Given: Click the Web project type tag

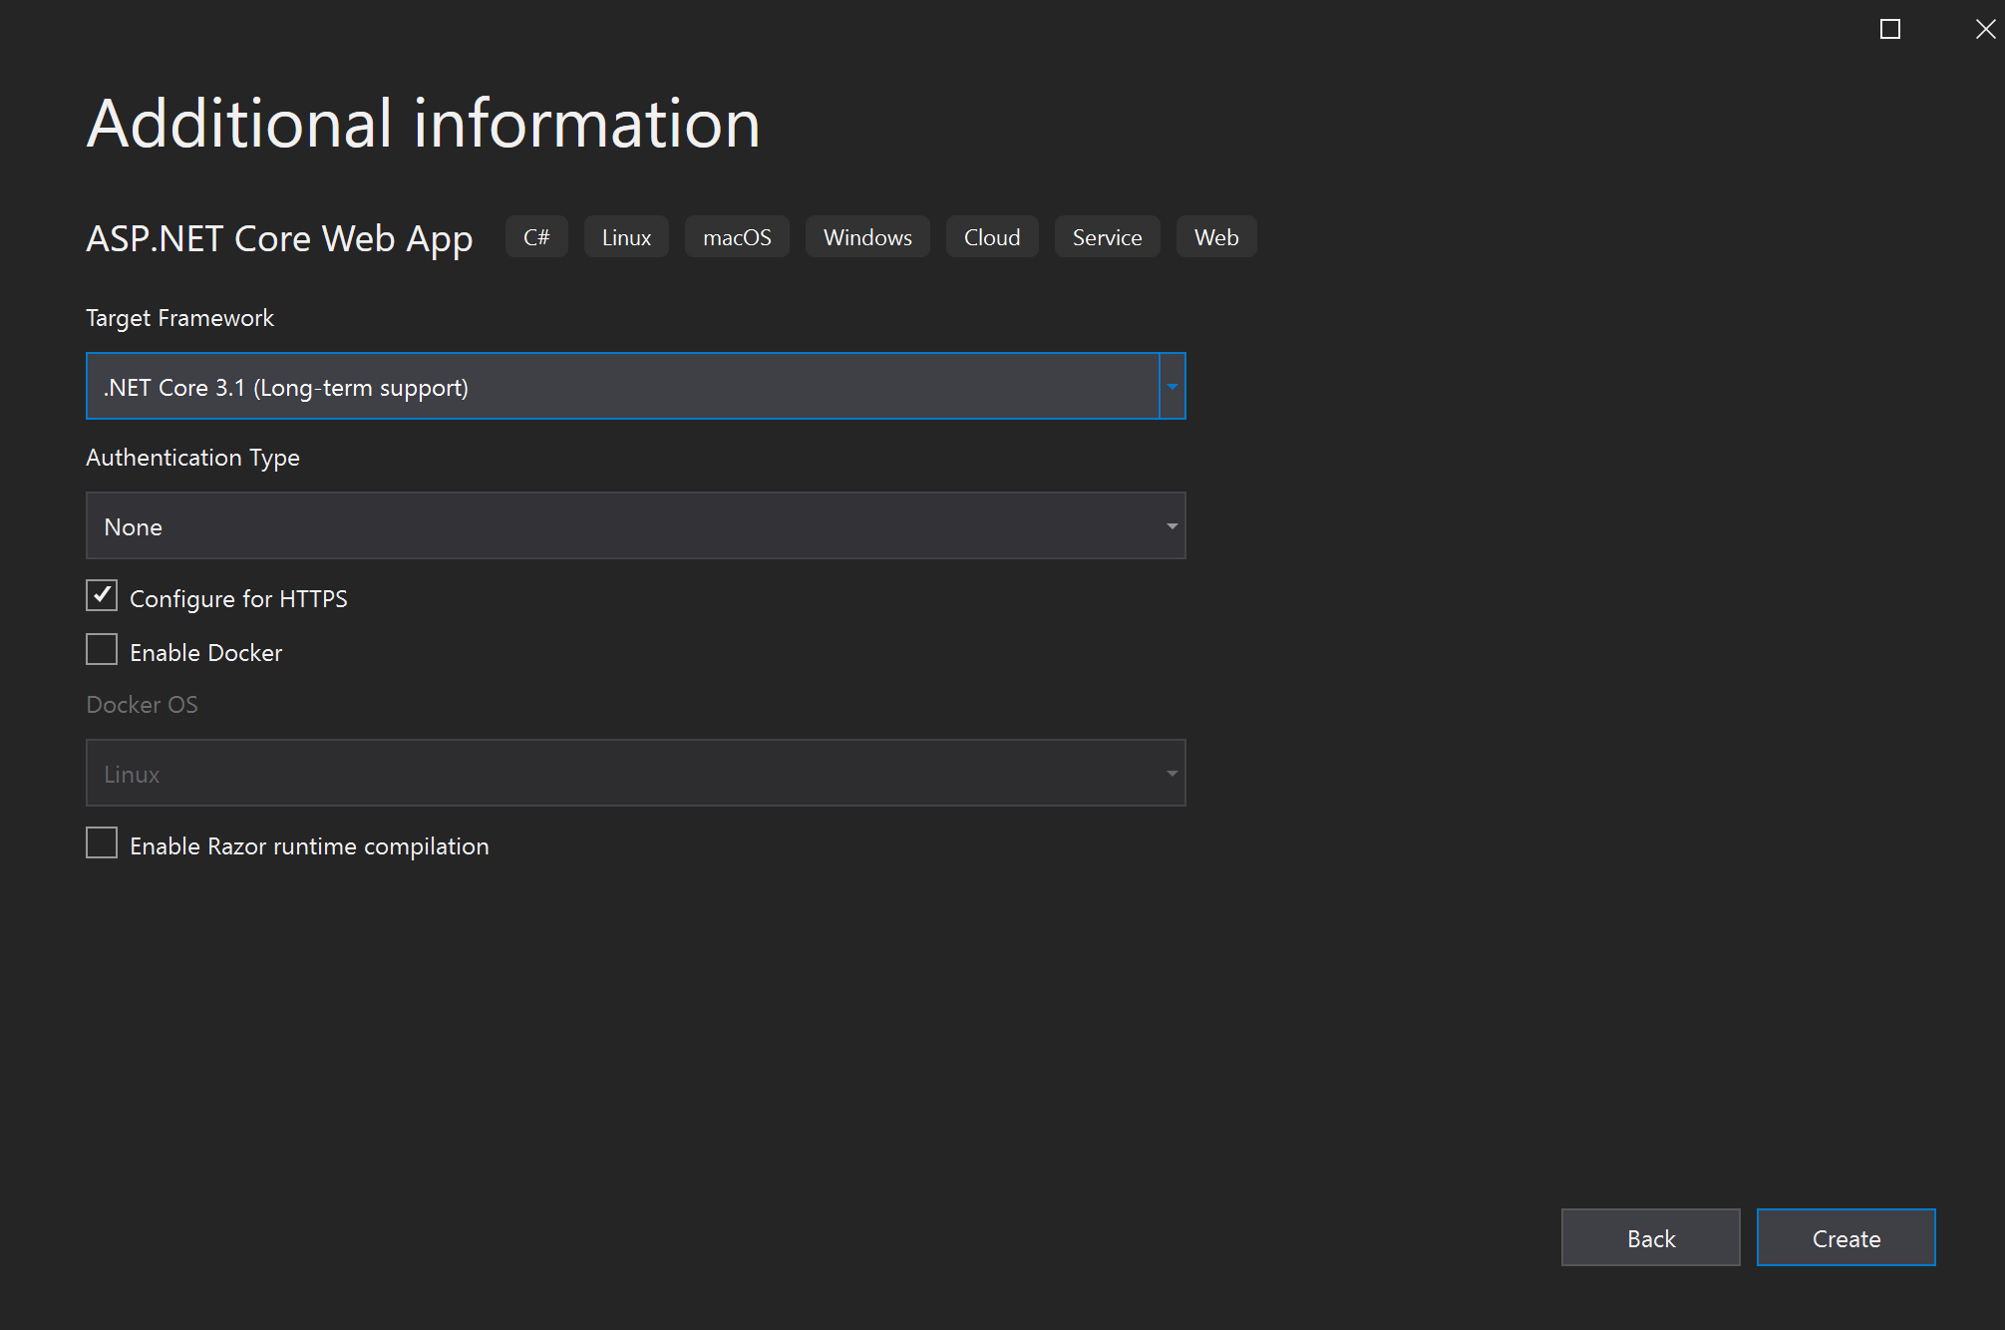Looking at the screenshot, I should [x=1216, y=237].
